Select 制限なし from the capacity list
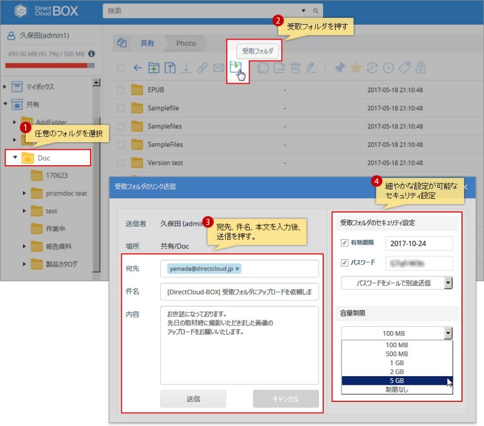484x426 pixels. pos(397,390)
